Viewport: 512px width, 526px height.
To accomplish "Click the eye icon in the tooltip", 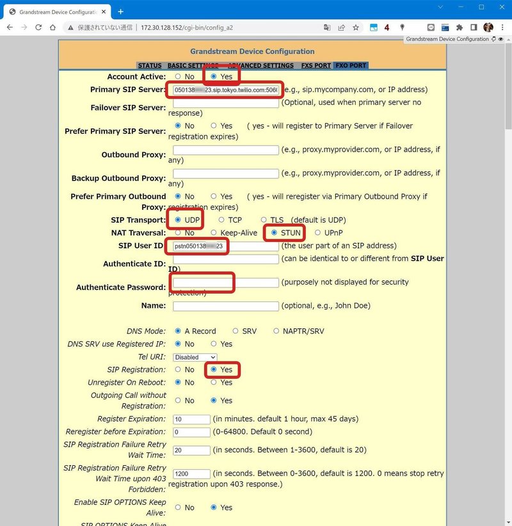I will (500, 39).
